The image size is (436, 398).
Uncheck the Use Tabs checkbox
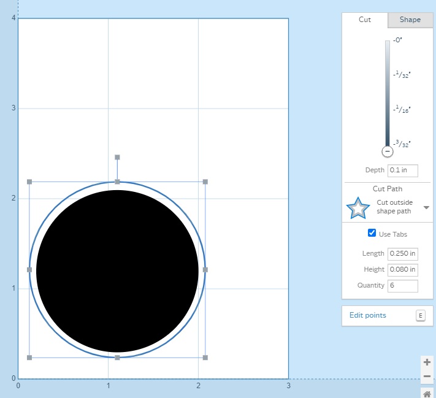click(372, 233)
